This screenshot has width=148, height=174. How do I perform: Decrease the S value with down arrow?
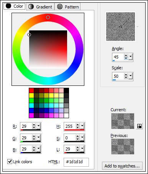[x=78, y=139]
